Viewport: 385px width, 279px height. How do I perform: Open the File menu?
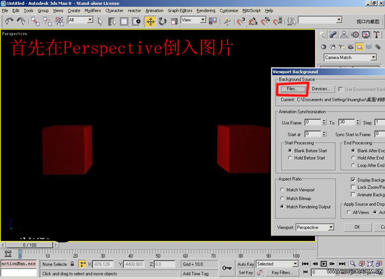[x=5, y=10]
